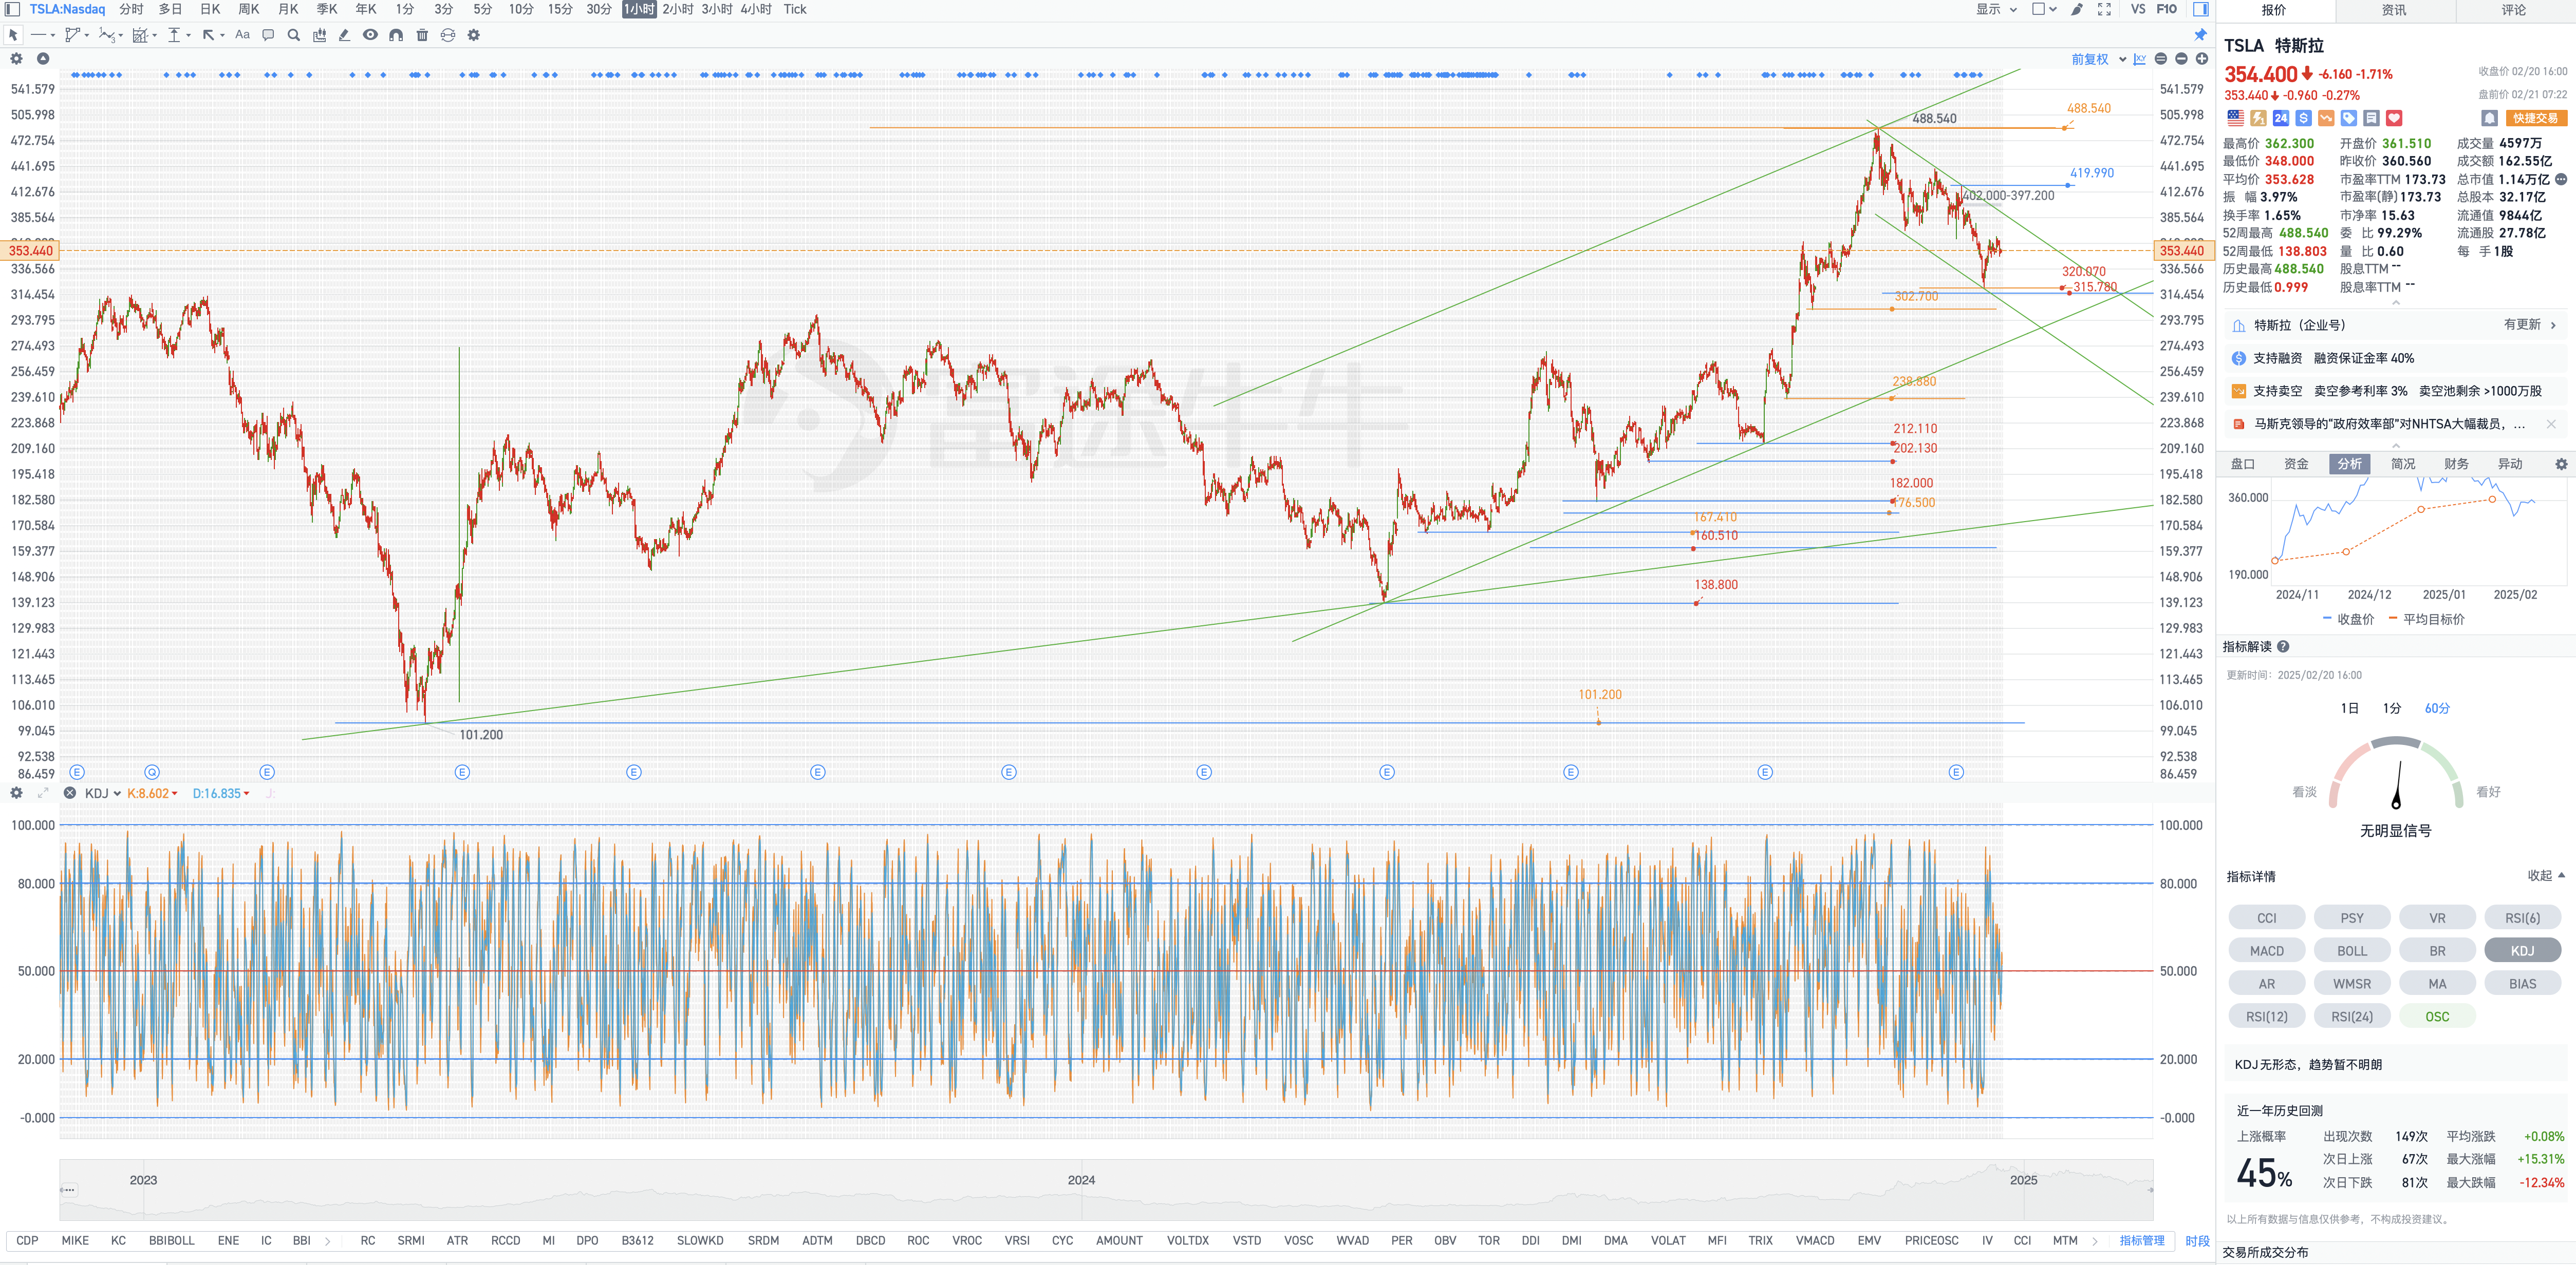Click the price alert bell icon
The height and width of the screenshot is (1265, 2576).
(x=2489, y=118)
